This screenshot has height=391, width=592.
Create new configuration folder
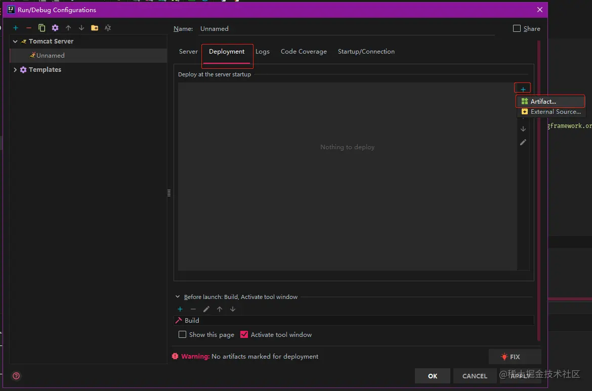pos(95,28)
